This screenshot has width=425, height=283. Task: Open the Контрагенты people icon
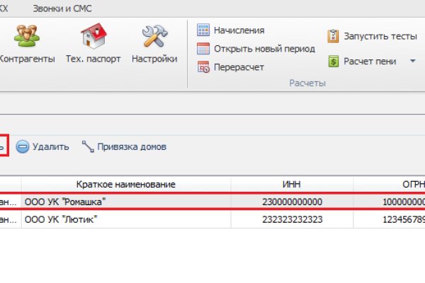click(x=26, y=37)
